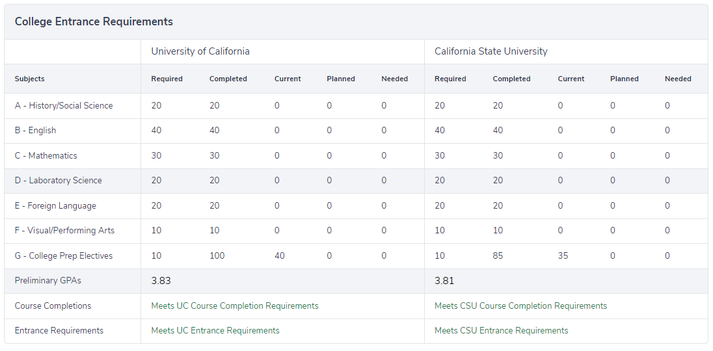Click the A - History/Social Science row label

pyautogui.click(x=64, y=105)
